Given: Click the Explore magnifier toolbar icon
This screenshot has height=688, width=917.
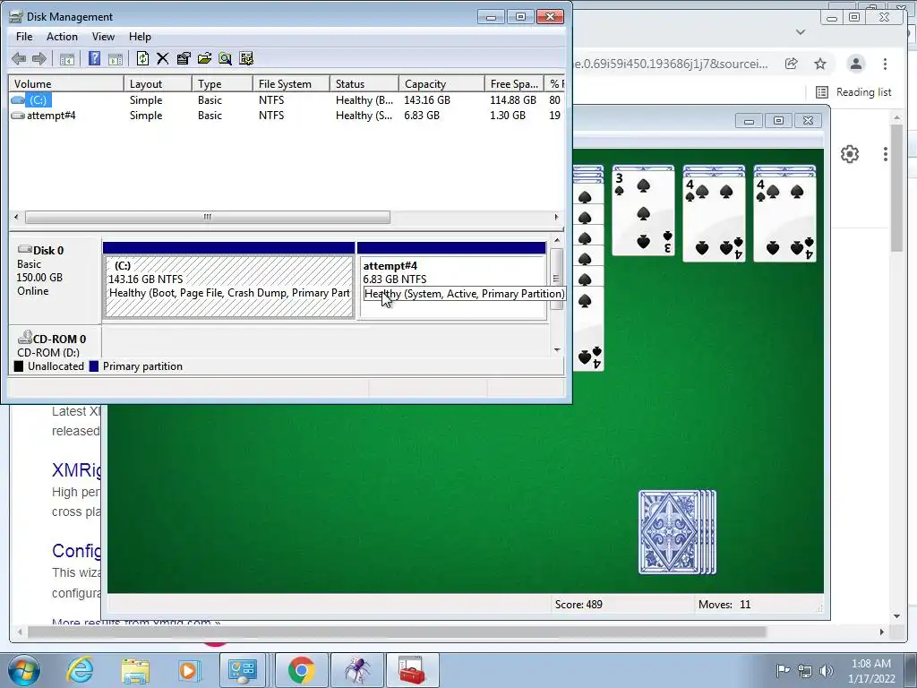Looking at the screenshot, I should point(225,58).
